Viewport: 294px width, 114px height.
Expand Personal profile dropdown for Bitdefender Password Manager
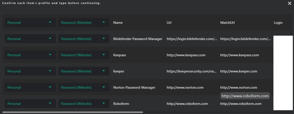(30, 39)
